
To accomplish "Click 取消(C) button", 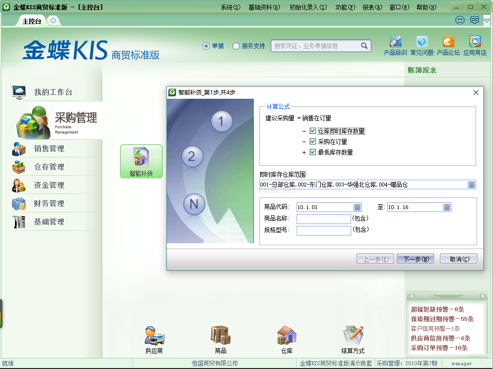I will (x=459, y=259).
